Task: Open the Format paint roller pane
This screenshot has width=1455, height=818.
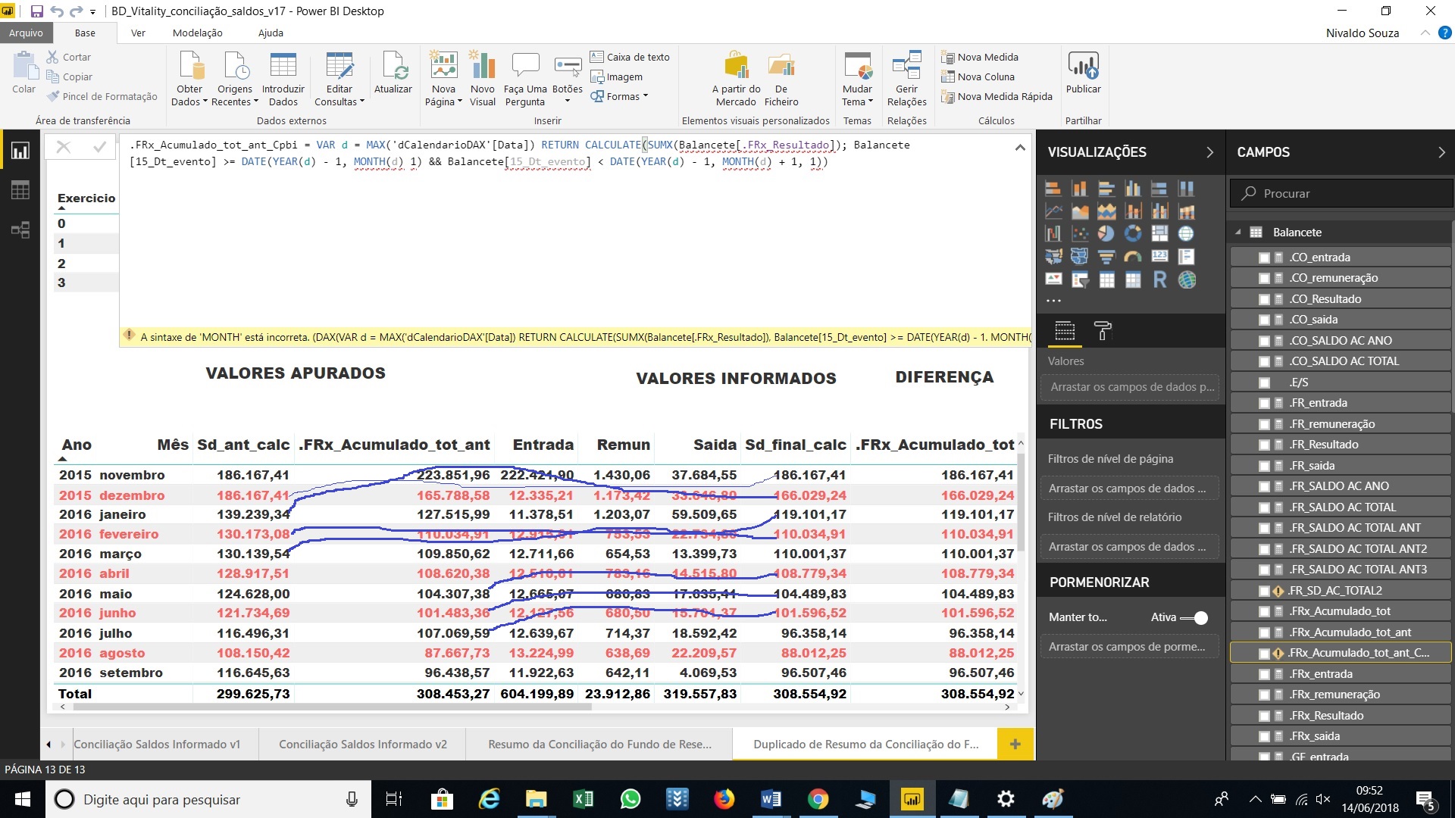Action: (x=1103, y=331)
